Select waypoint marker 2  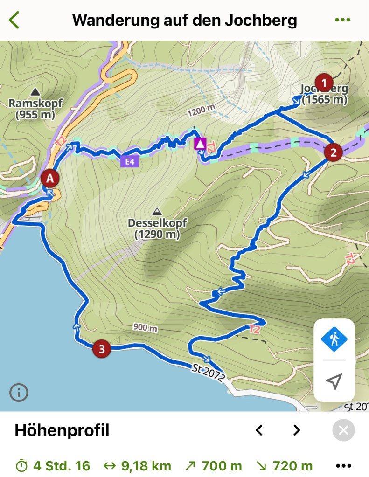coord(333,152)
